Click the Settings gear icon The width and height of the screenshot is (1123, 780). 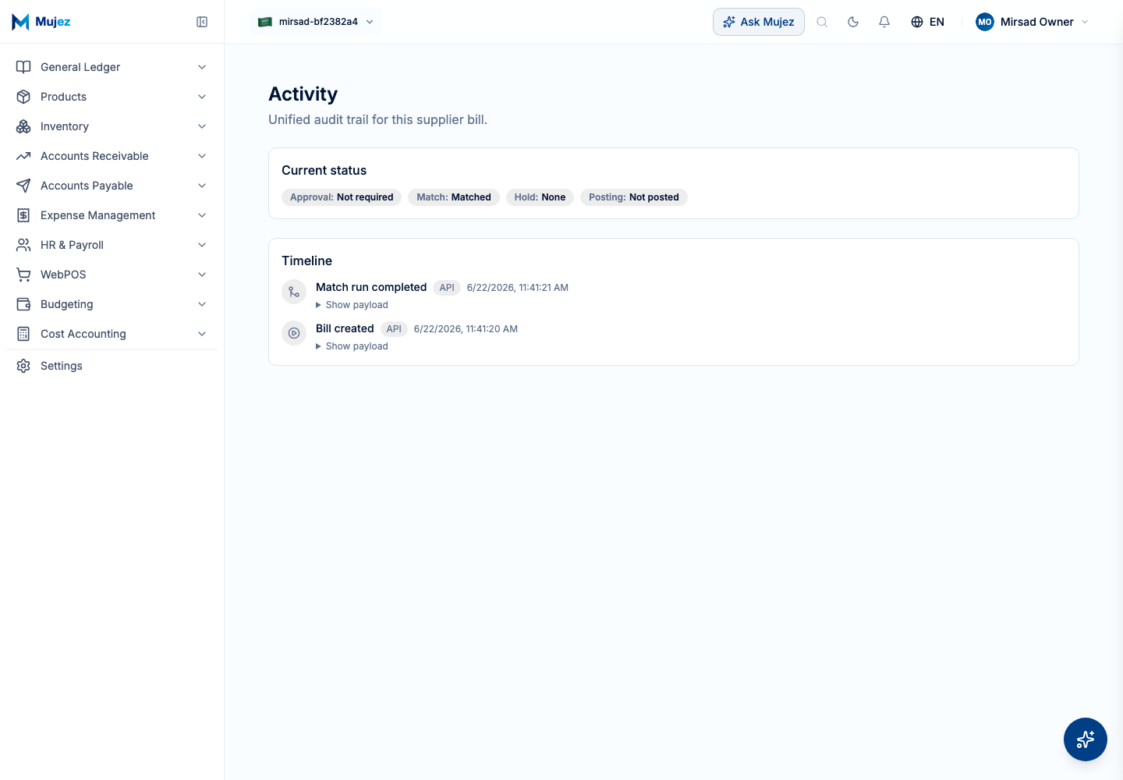[x=23, y=366]
